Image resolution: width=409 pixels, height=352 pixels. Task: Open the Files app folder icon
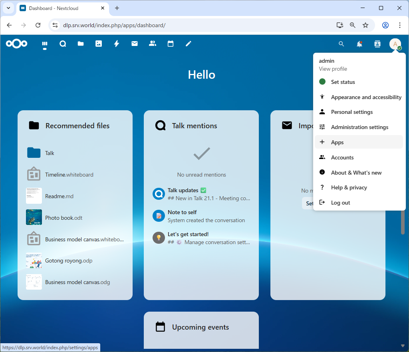(81, 44)
